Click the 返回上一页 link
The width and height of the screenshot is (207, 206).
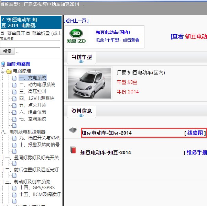tap(76, 21)
